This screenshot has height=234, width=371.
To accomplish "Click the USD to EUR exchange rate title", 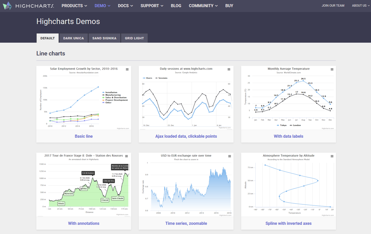I will pyautogui.click(x=186, y=156).
